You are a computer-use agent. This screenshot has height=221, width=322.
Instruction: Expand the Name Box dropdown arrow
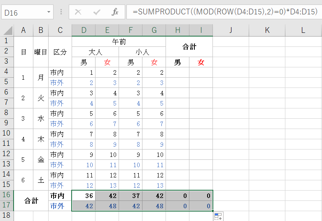(x=49, y=12)
